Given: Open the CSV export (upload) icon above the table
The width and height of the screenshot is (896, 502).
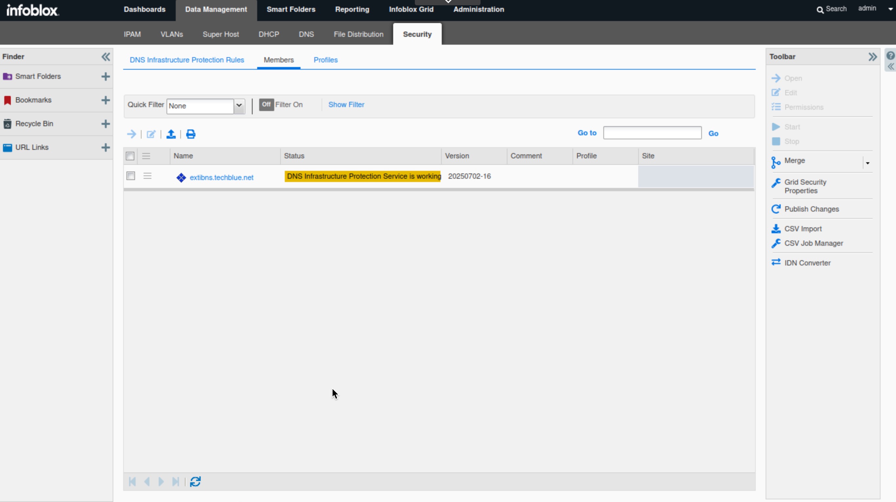Looking at the screenshot, I should point(171,134).
